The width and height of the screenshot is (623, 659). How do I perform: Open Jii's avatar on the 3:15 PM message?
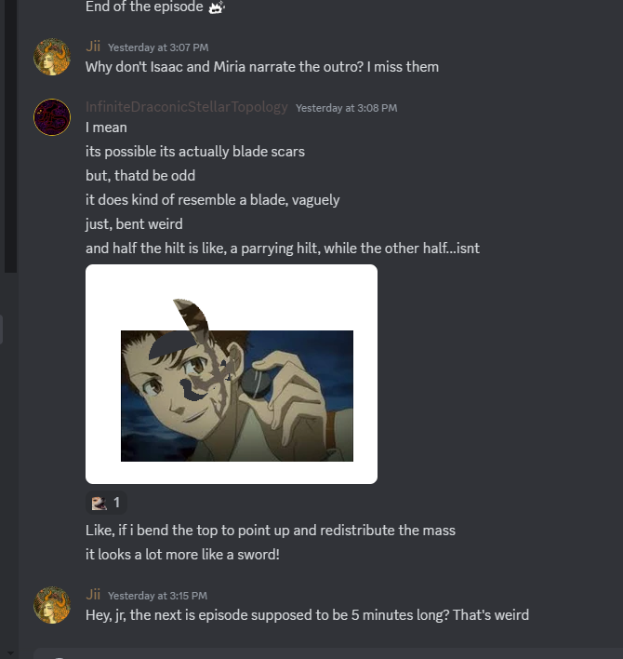[x=52, y=605]
